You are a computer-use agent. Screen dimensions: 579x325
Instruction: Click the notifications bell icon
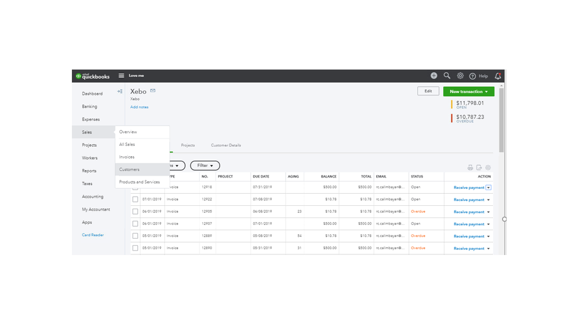pos(498,76)
